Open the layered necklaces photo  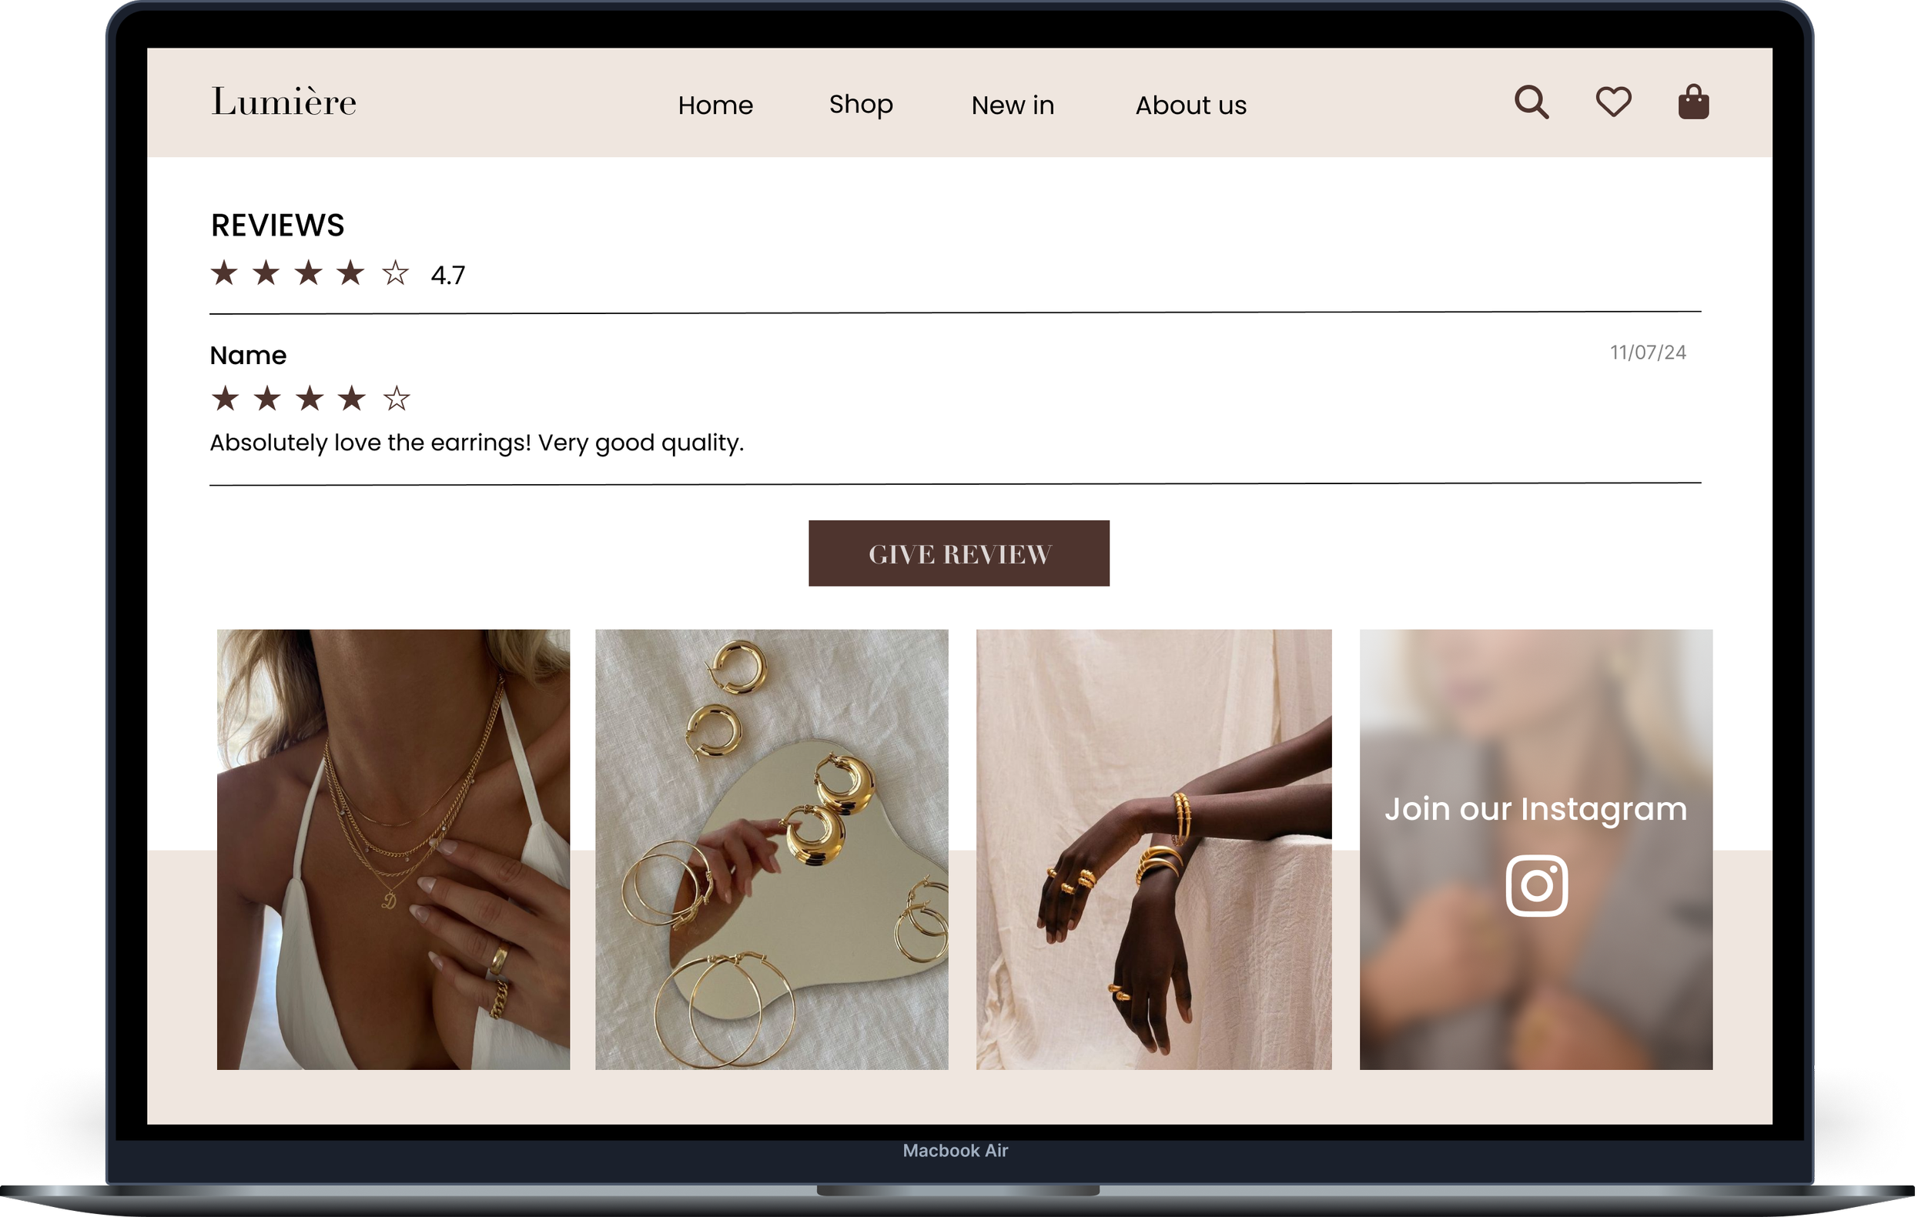(393, 848)
